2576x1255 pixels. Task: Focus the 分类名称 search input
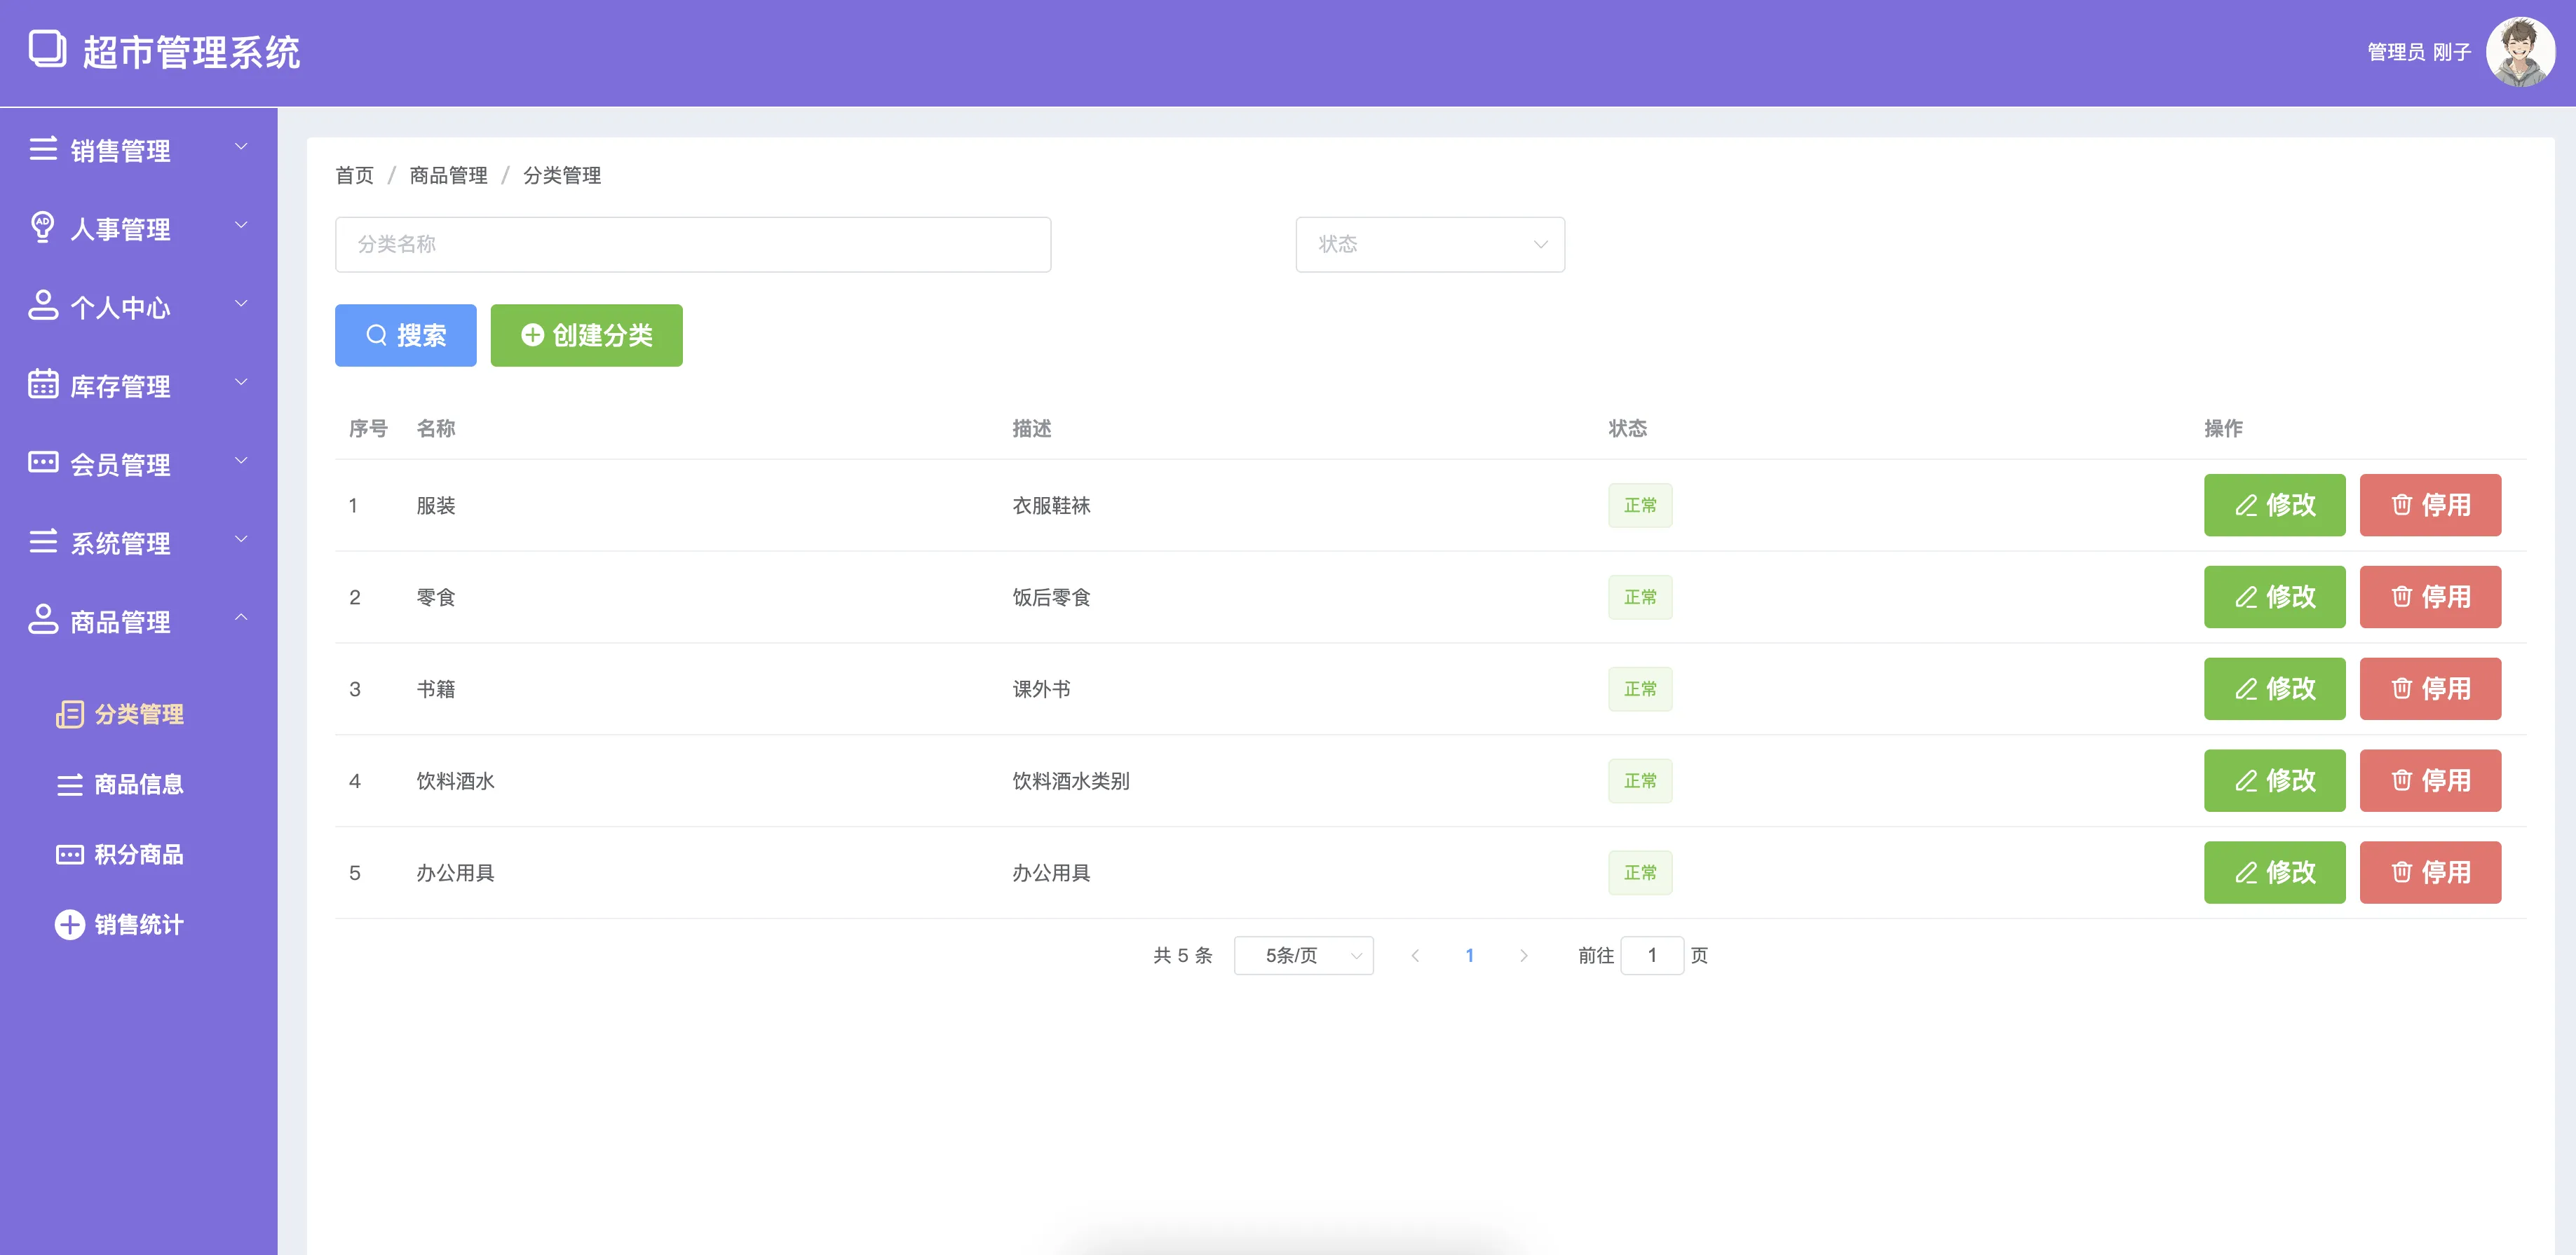click(x=692, y=244)
